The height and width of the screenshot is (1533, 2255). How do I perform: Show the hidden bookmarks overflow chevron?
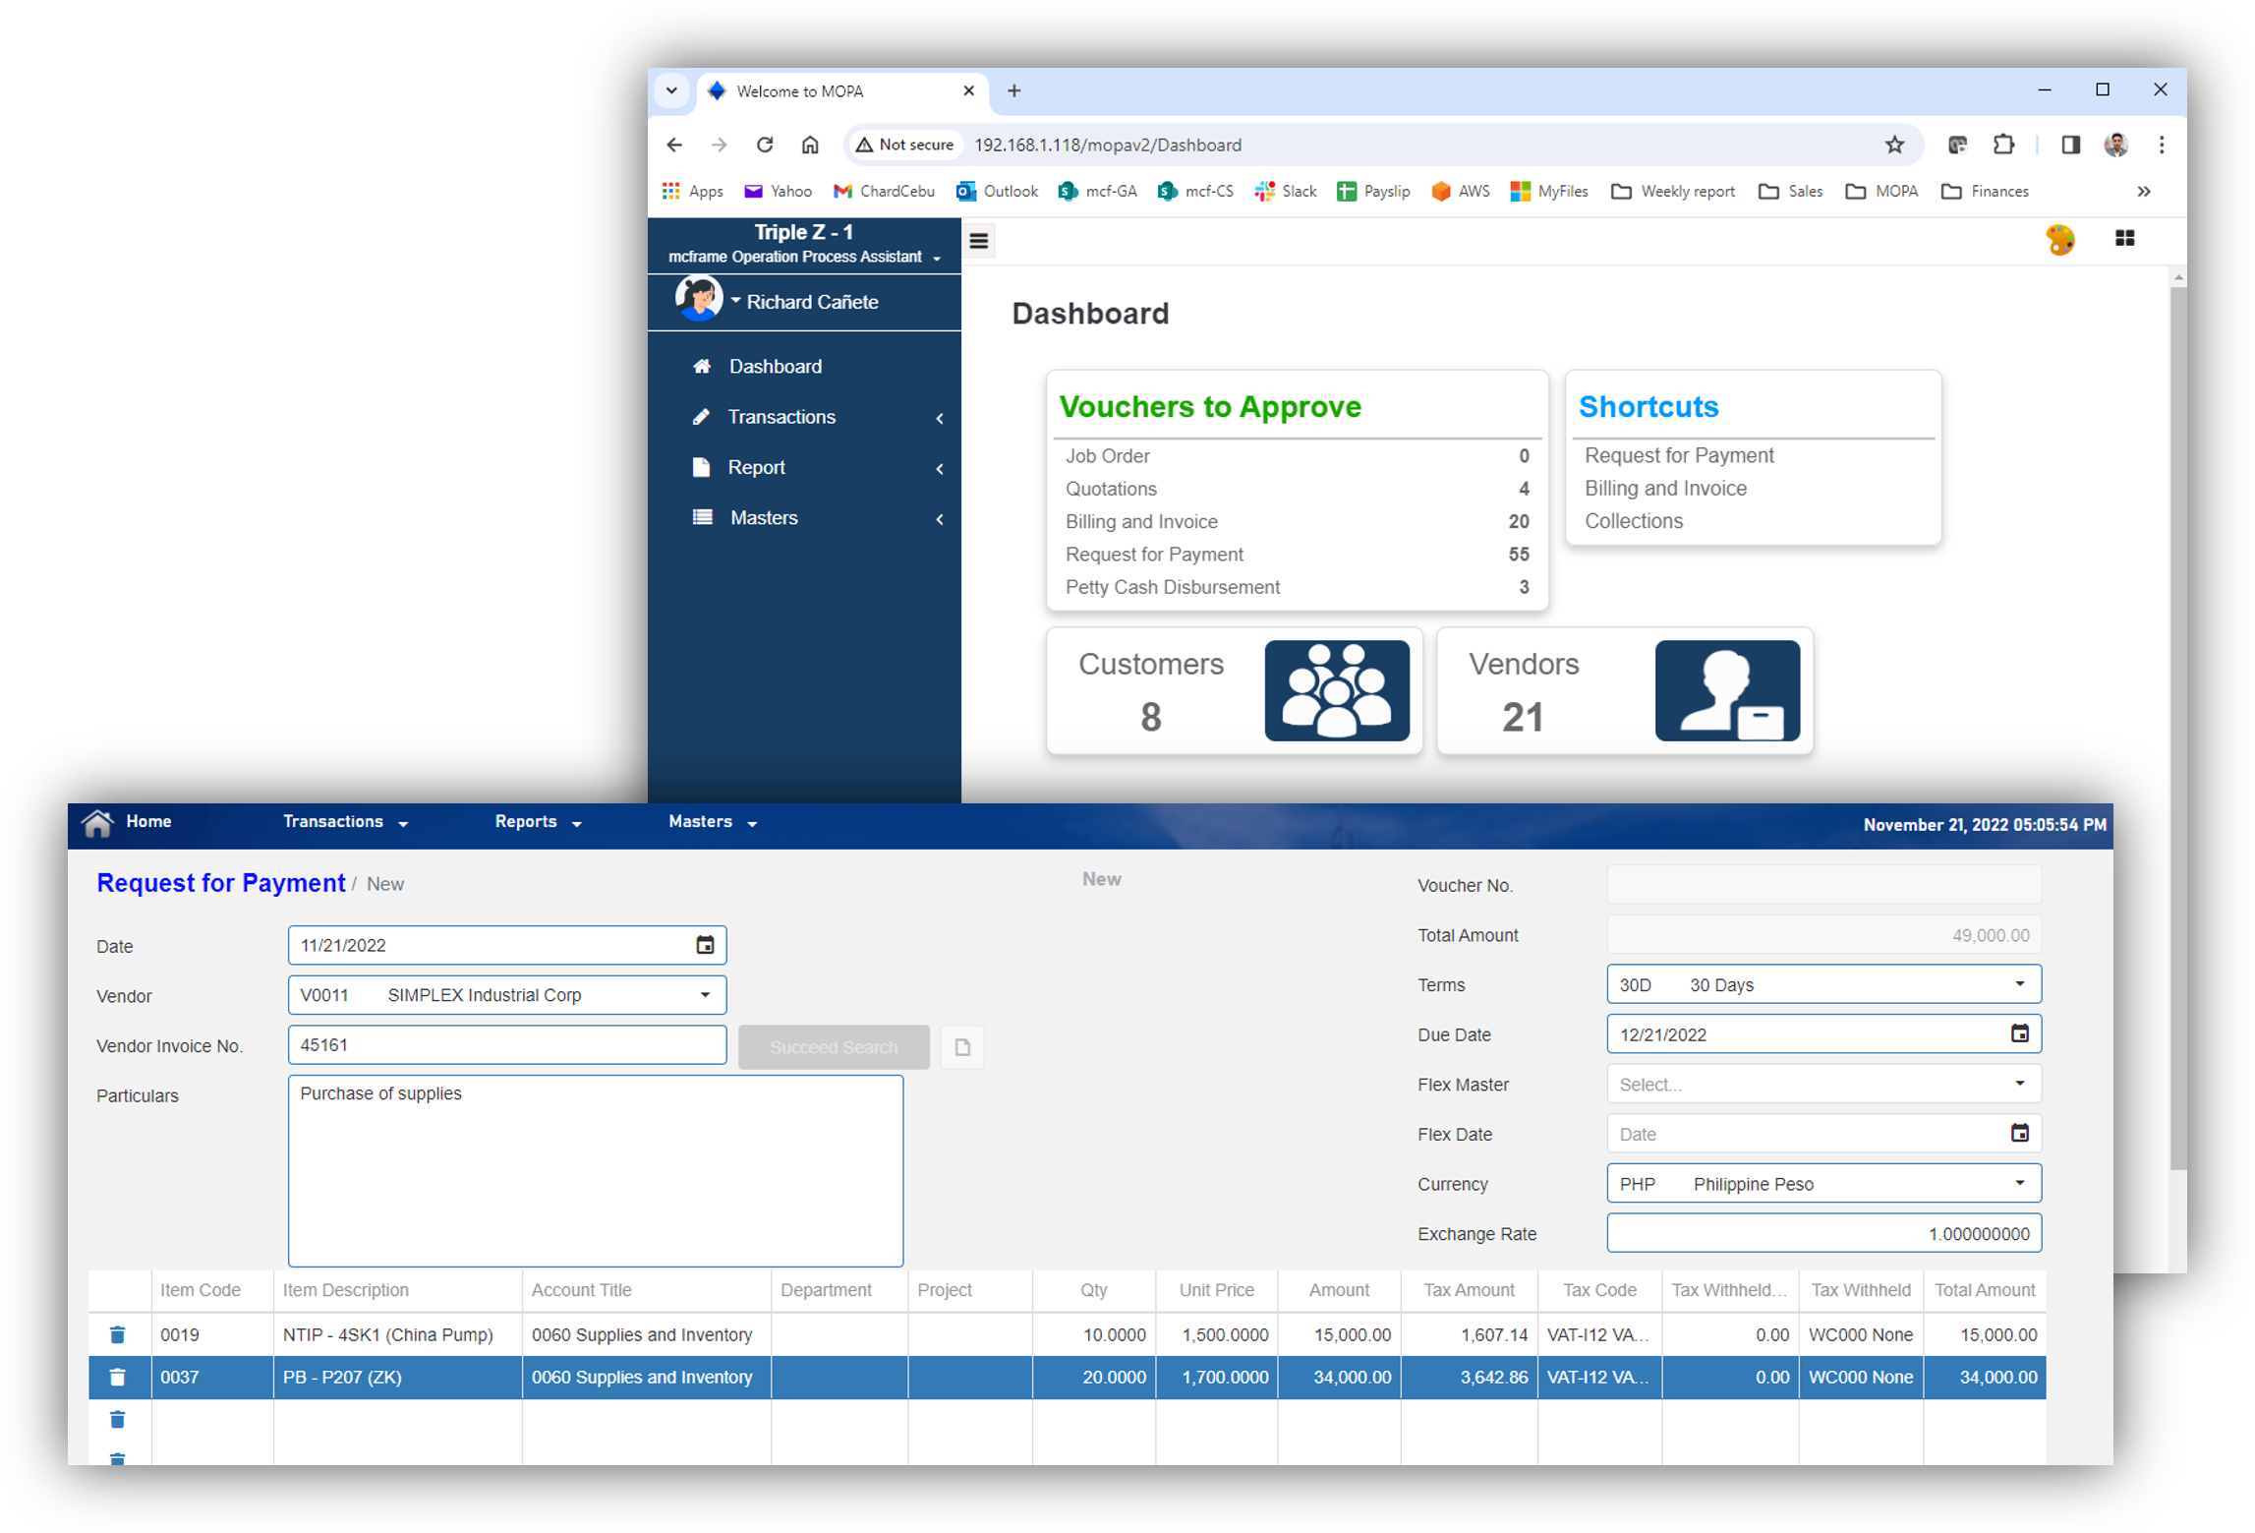pyautogui.click(x=2143, y=191)
